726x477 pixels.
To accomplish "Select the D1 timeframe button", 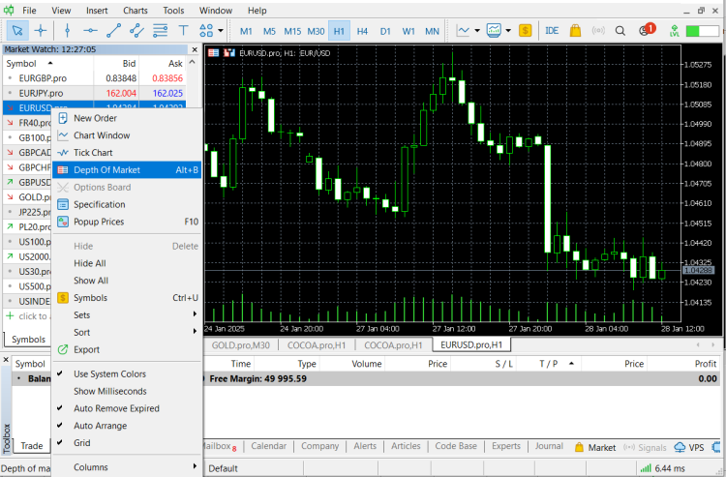I will 385,30.
